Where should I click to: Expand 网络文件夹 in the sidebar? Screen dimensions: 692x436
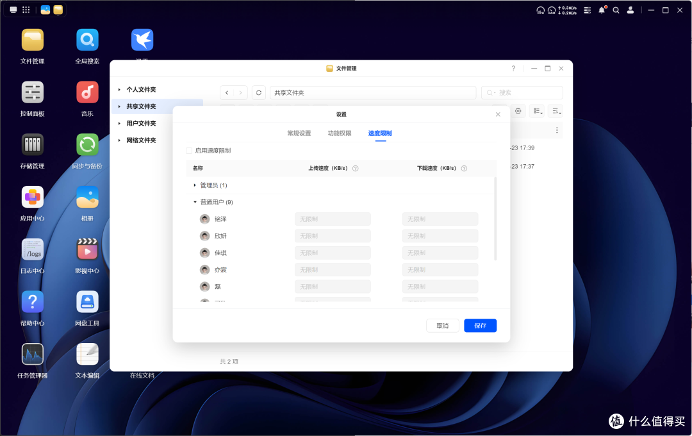tap(119, 140)
